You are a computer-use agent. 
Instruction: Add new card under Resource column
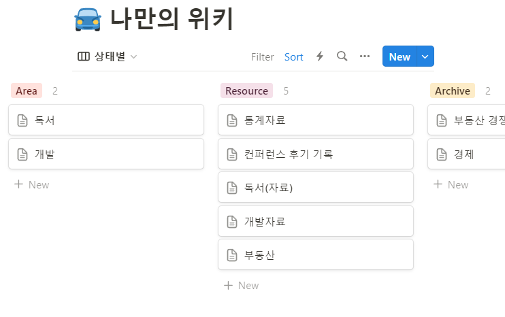click(x=242, y=286)
